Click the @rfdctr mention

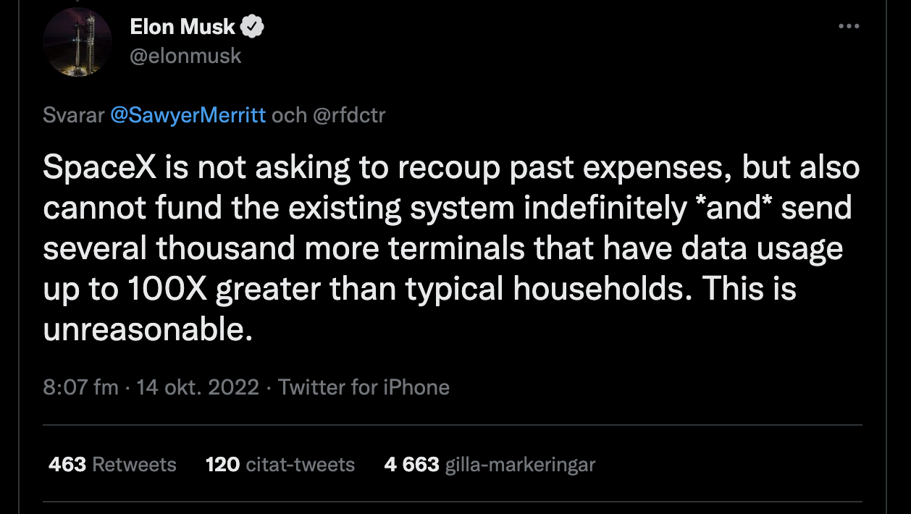point(348,115)
